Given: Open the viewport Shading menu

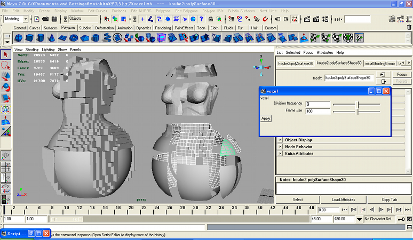Looking at the screenshot, I should pos(32,50).
